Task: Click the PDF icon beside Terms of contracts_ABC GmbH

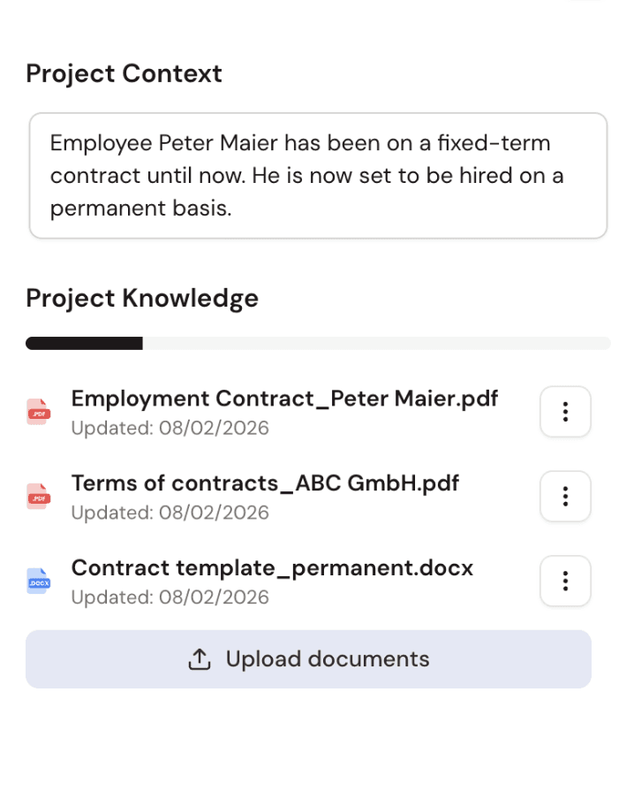Action: pos(39,497)
